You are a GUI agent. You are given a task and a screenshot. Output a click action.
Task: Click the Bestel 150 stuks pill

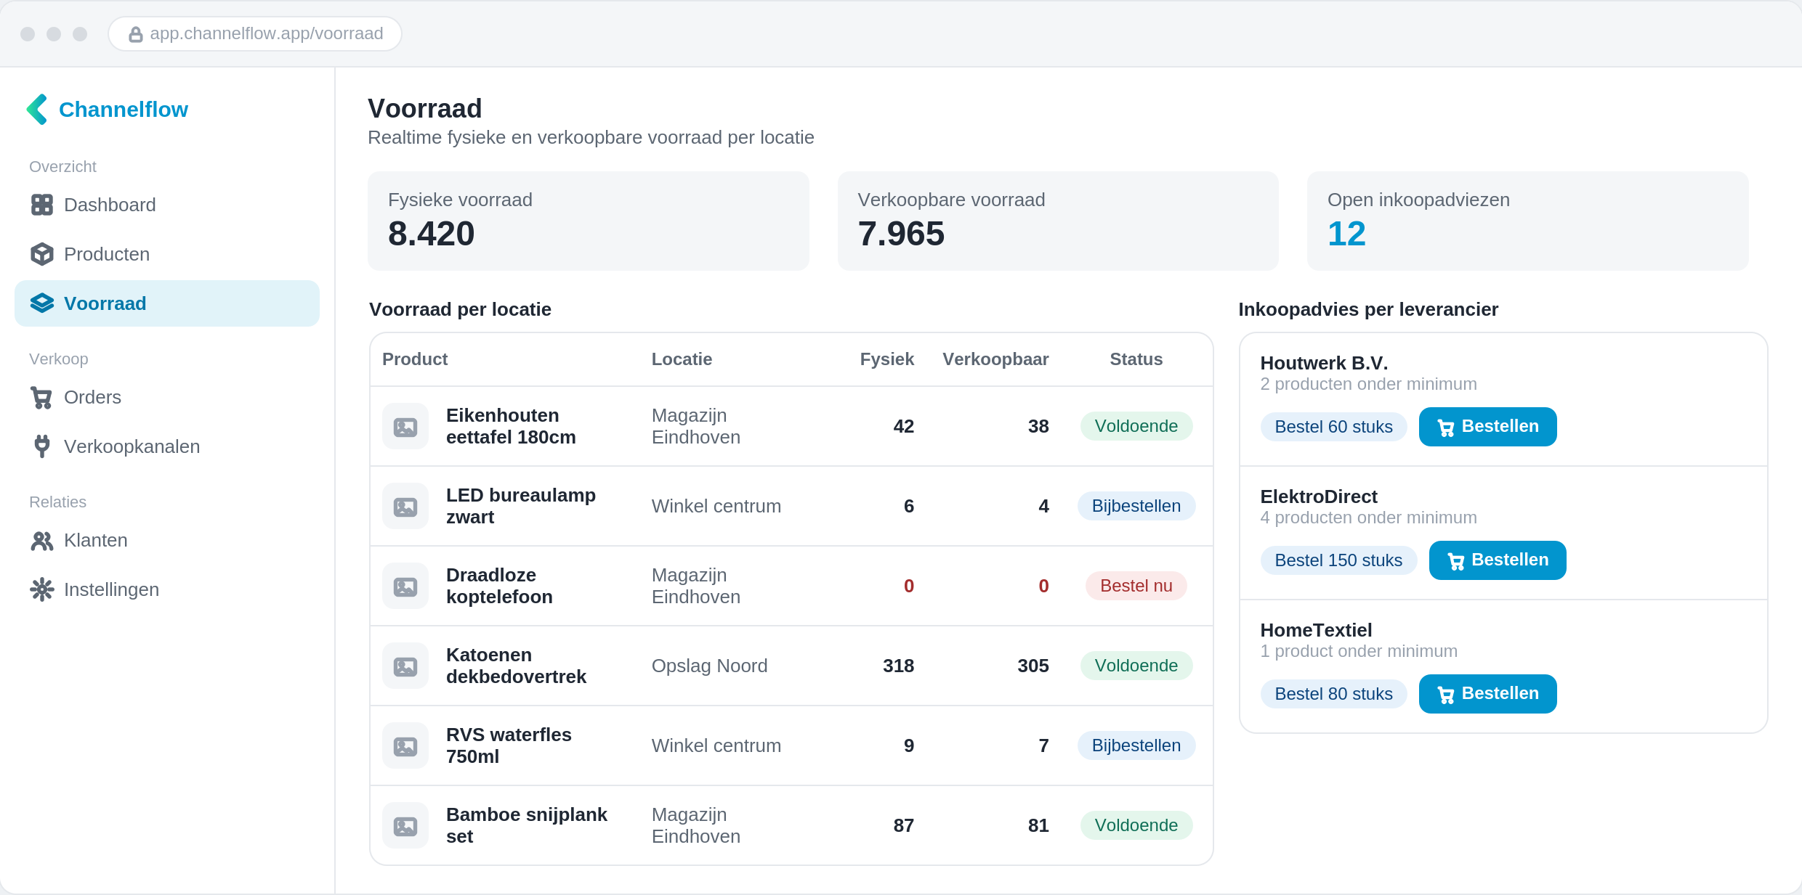1338,560
